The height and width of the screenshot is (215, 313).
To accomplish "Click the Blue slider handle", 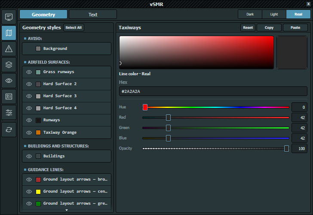I will click(x=168, y=138).
